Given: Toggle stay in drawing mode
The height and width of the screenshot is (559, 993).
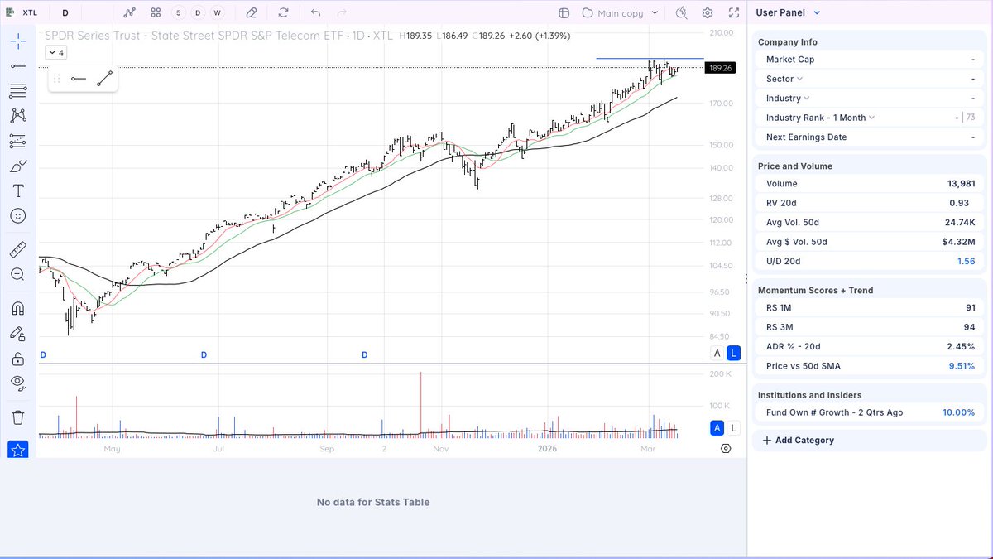Looking at the screenshot, I should (17, 333).
